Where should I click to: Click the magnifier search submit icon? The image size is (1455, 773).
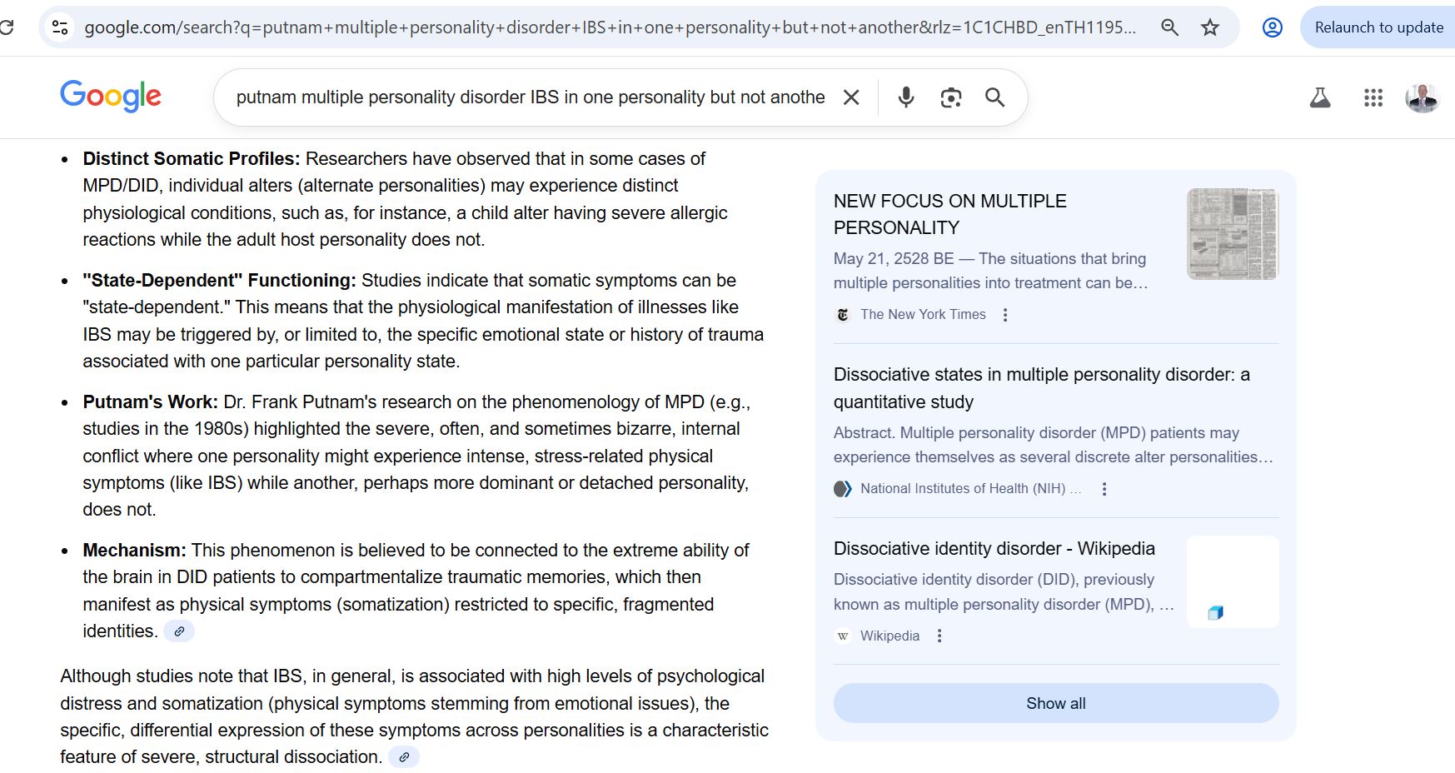point(994,97)
